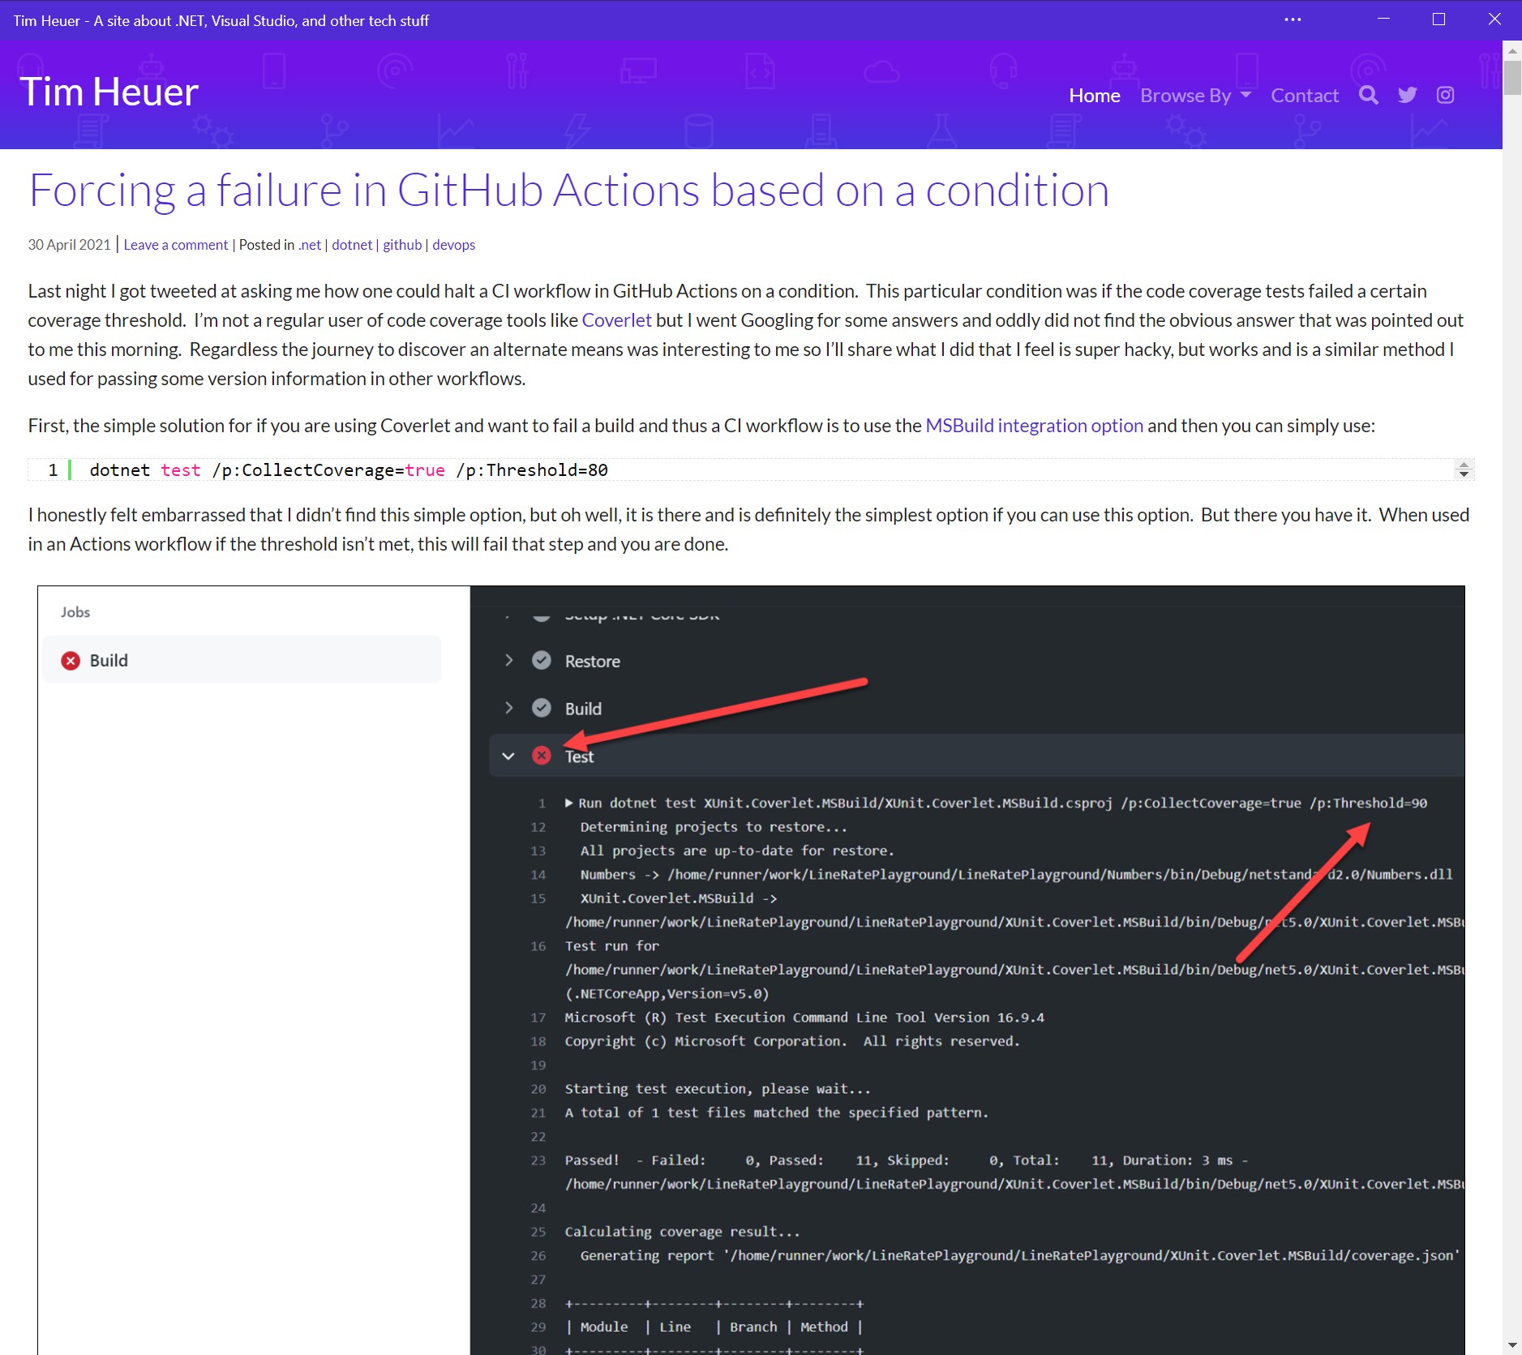Click log line 'Starting test execution, please wait...'
This screenshot has width=1522, height=1355.
(x=718, y=1089)
